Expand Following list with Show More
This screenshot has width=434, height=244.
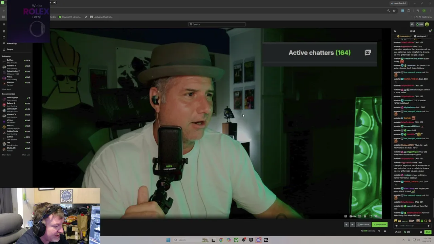tap(6, 89)
